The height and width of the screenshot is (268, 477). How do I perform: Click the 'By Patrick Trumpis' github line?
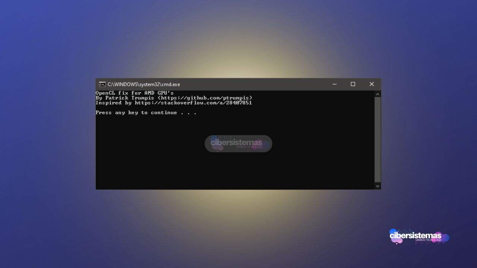point(174,98)
